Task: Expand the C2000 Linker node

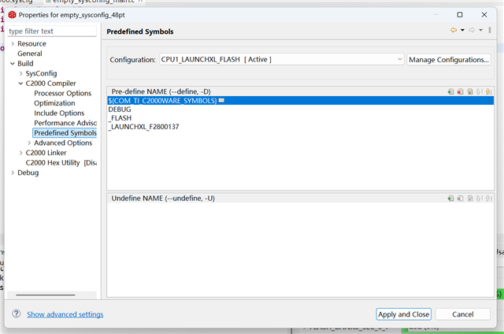Action: (21, 153)
